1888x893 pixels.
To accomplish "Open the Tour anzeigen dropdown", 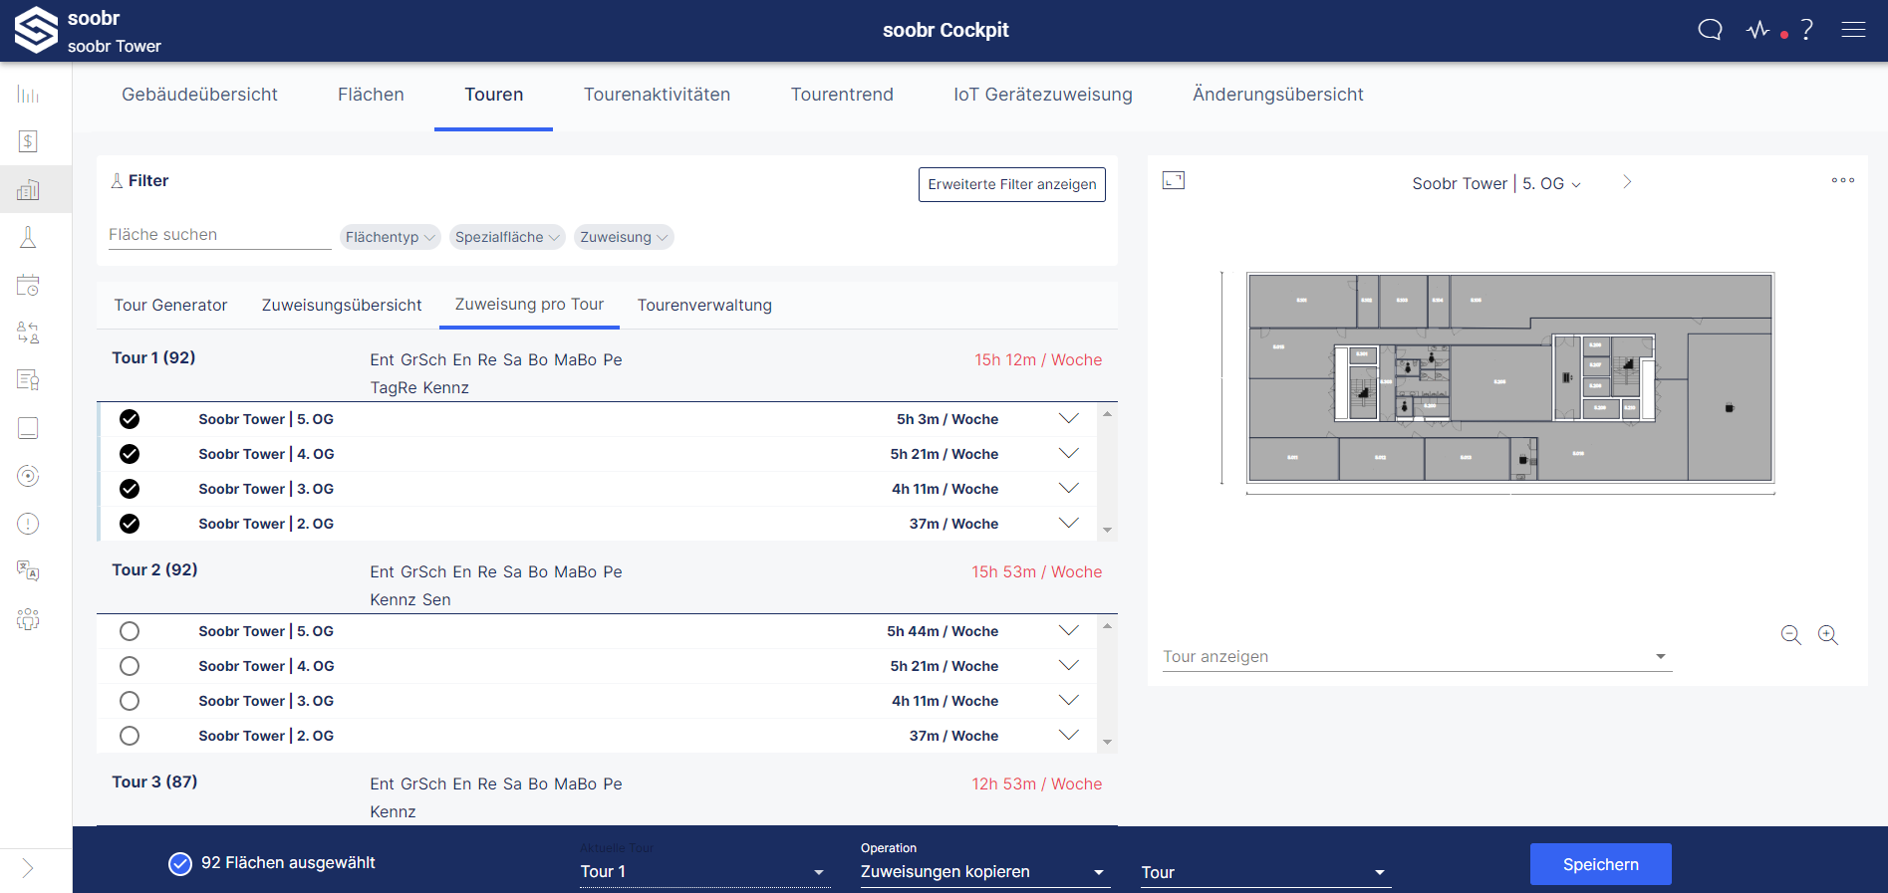I will click(1417, 657).
